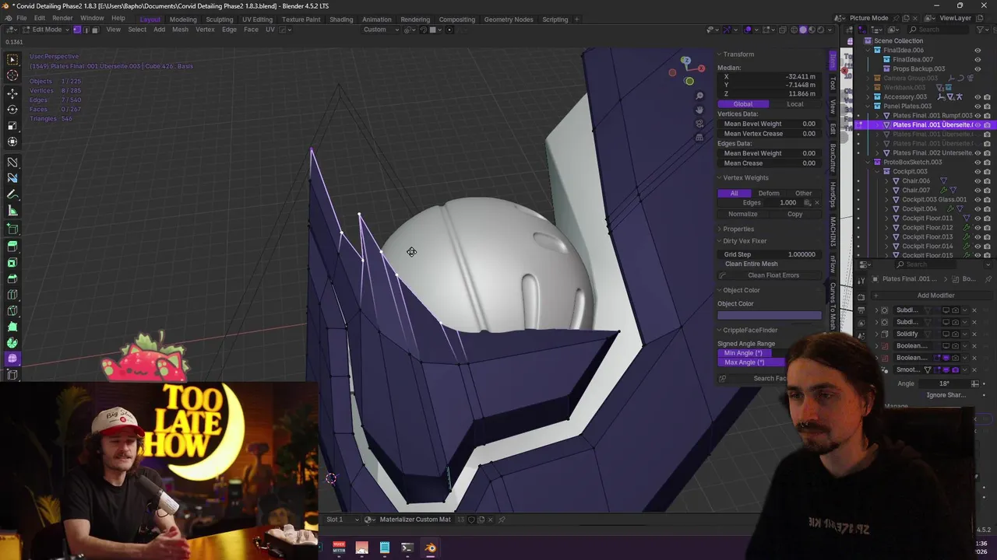Select the Select Box tool
997x560 pixels.
(12, 59)
